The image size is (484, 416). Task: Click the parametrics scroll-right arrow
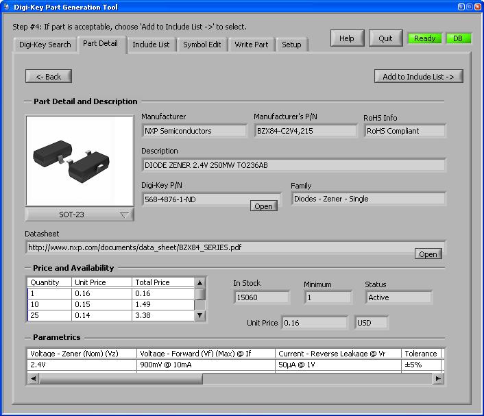[x=438, y=378]
